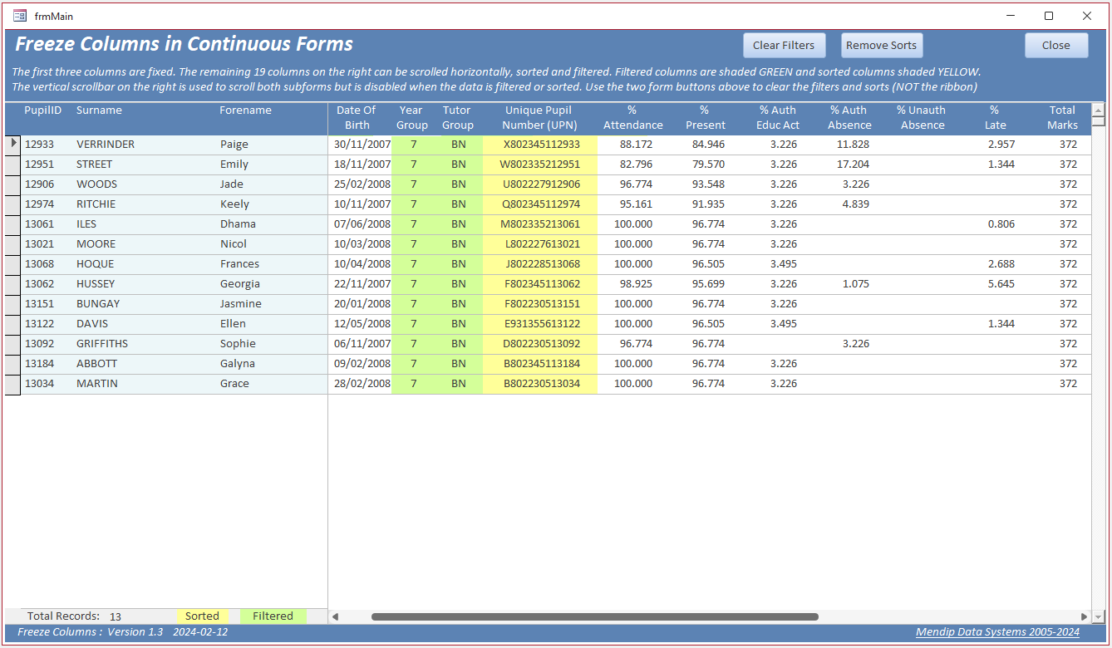The image size is (1112, 648).
Task: Click the horizontal scrollbar left arrow
Action: (x=336, y=616)
